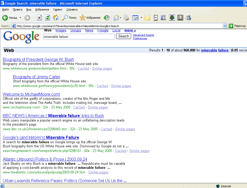Click the address URL field

pyautogui.click(x=119, y=26)
